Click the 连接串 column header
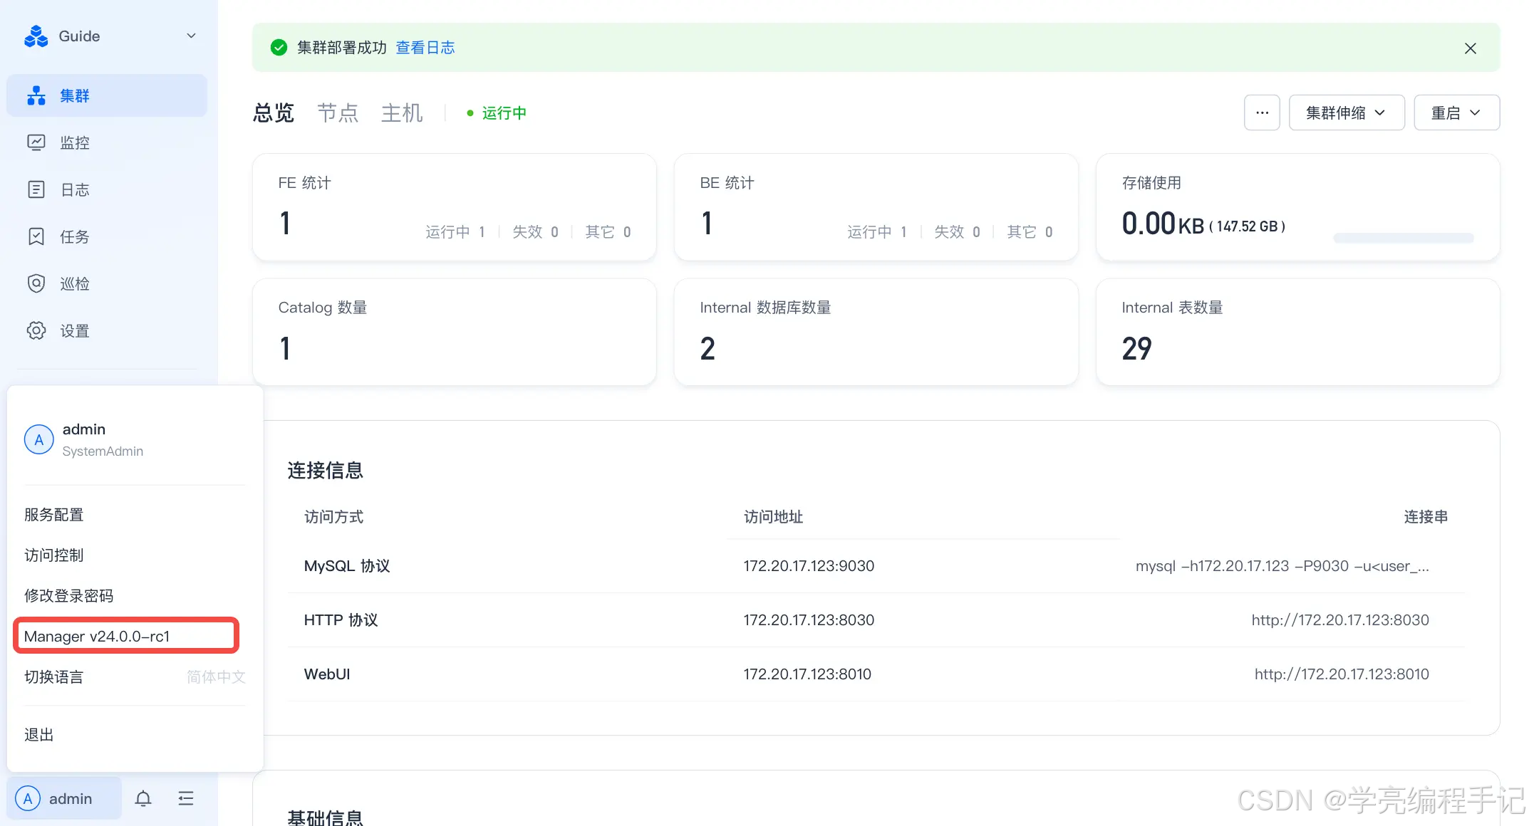 (x=1426, y=517)
